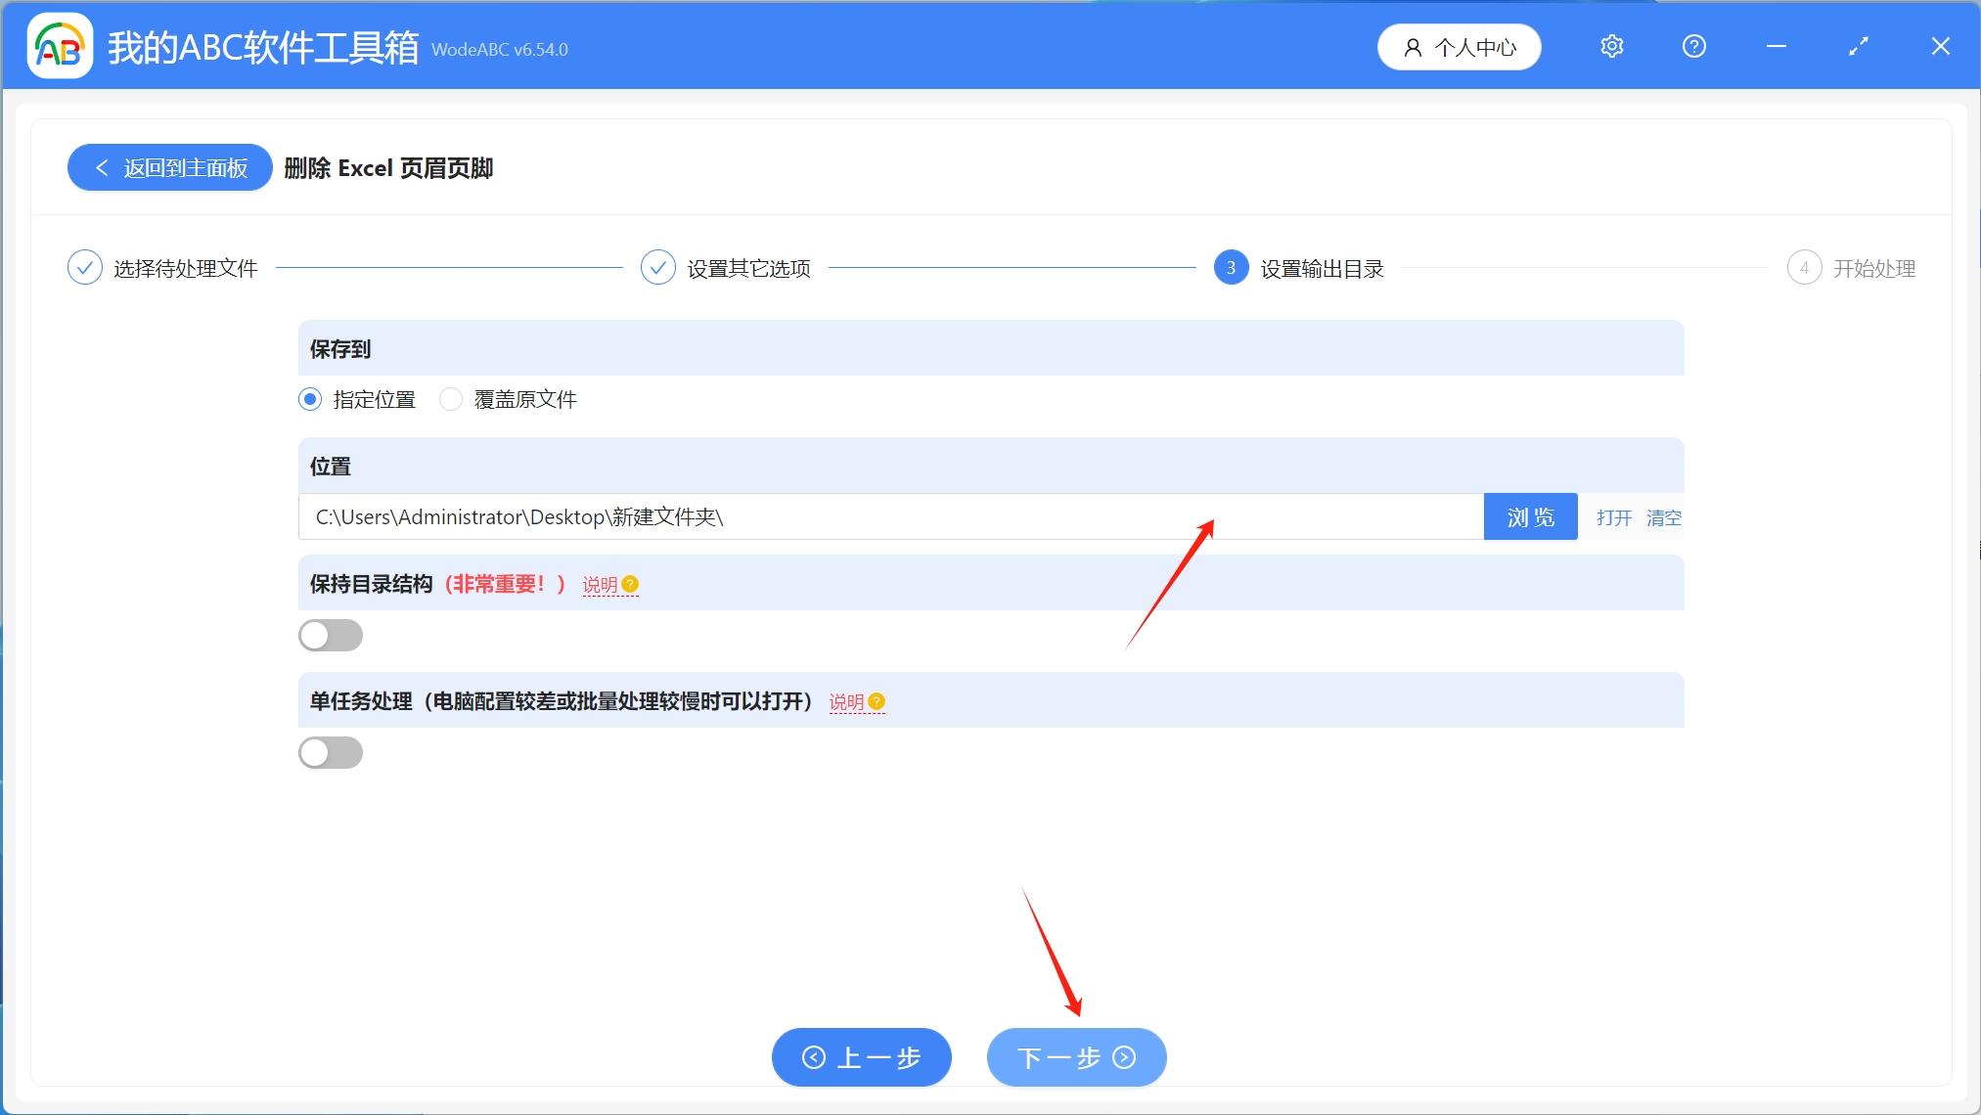Screen dimensions: 1981x1115
Task: Click the help question mark icon
Action: click(1693, 45)
